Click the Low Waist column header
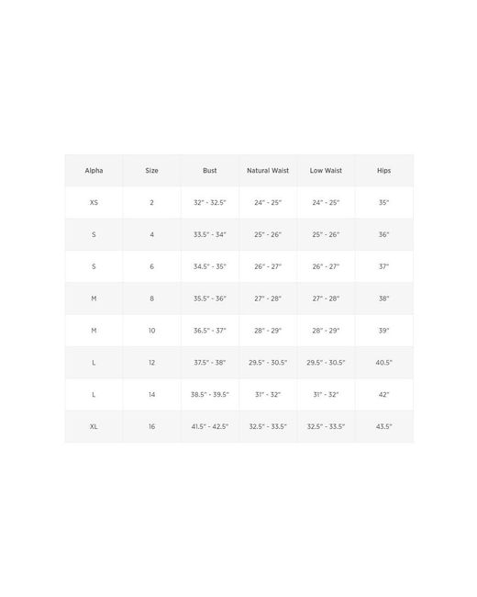477x597 pixels. click(326, 171)
